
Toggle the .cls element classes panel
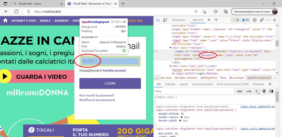(x=249, y=91)
